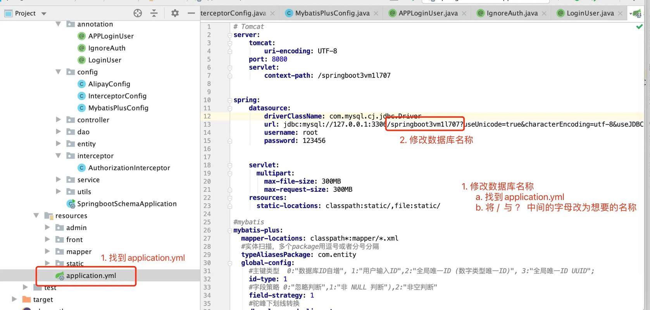Click the Collapse All icon in Project panel
650x310 pixels.
click(x=154, y=13)
